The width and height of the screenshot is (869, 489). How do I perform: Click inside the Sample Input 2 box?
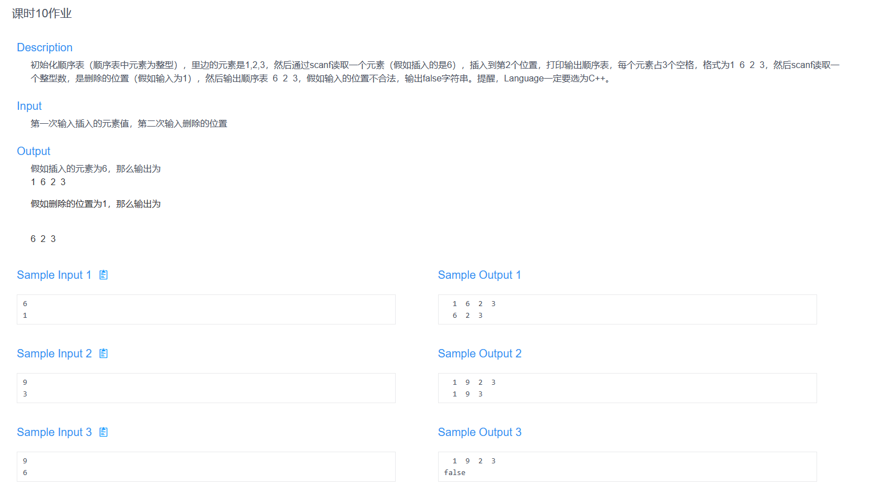[206, 388]
